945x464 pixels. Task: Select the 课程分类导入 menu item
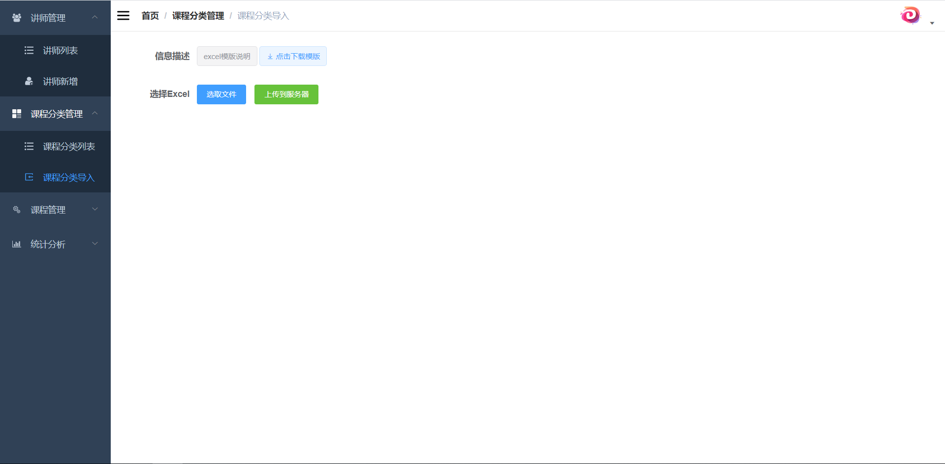pos(55,177)
